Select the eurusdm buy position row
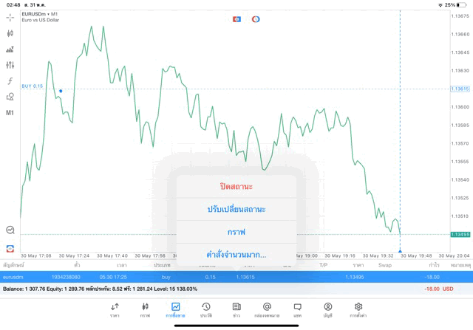 pos(222,277)
